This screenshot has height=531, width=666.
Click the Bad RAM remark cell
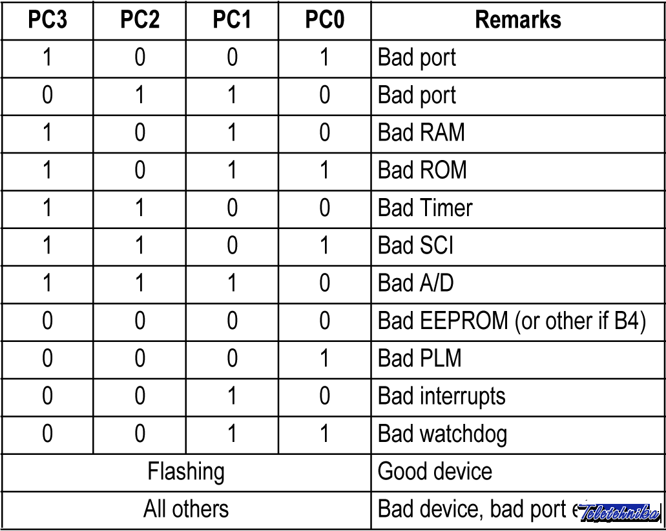[421, 133]
